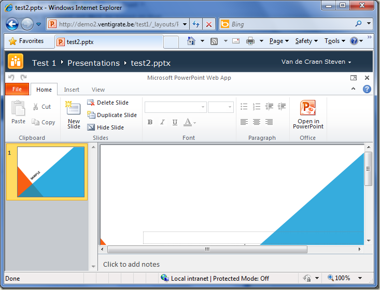Screen dimensions: 380x290
Task: Go to the Presentations breadcrumb
Action: point(93,63)
